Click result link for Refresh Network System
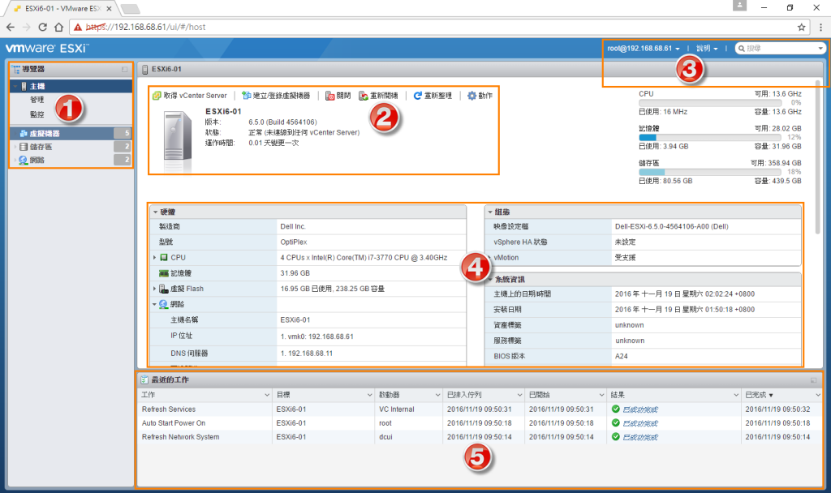The height and width of the screenshot is (493, 831). coord(640,437)
